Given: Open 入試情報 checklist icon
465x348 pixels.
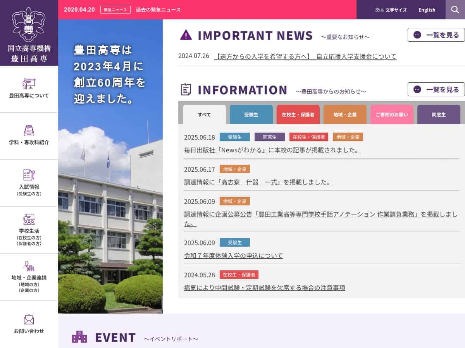Looking at the screenshot, I should pyautogui.click(x=29, y=175).
